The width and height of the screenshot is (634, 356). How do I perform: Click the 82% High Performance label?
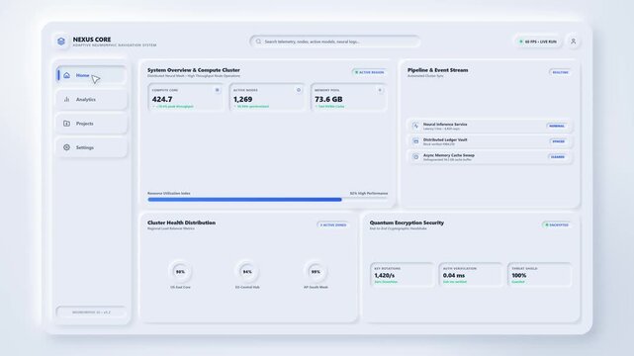point(368,193)
